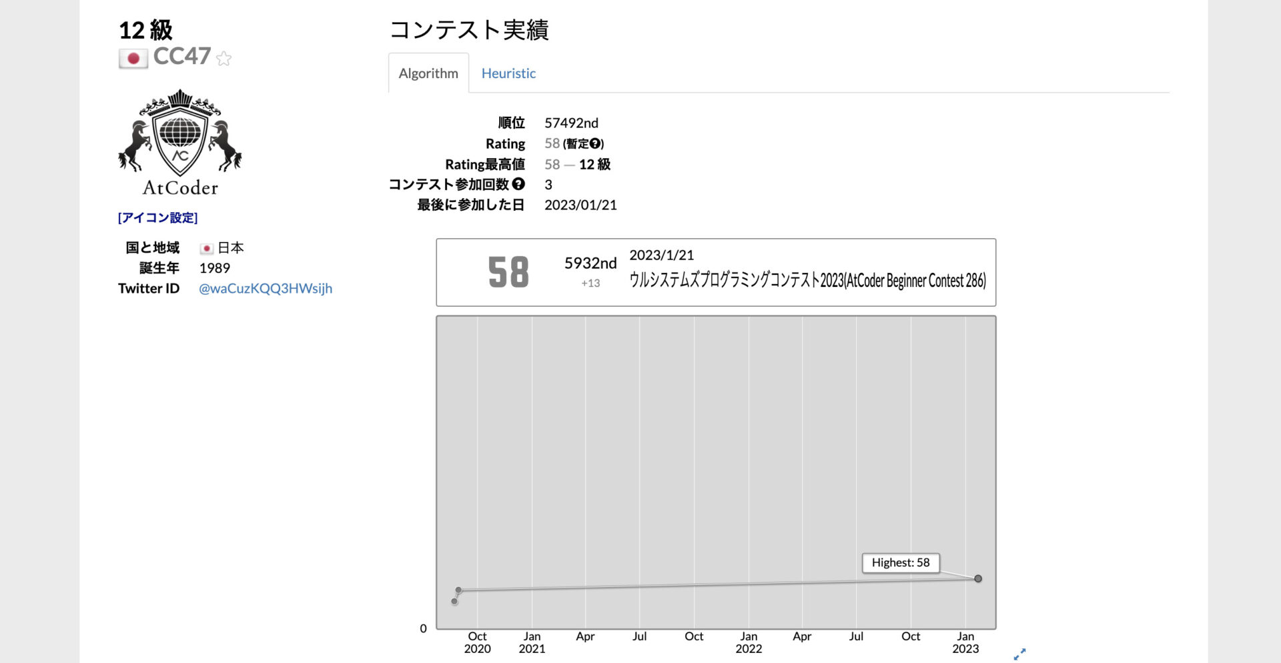This screenshot has height=663, width=1281.
Task: Click the 12 級 rank label
Action: [x=144, y=30]
